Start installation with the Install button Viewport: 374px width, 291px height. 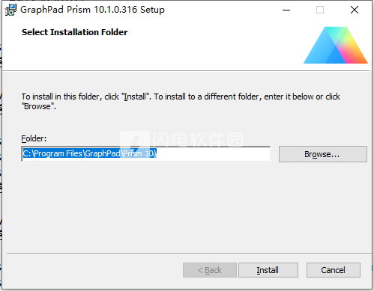(x=268, y=270)
